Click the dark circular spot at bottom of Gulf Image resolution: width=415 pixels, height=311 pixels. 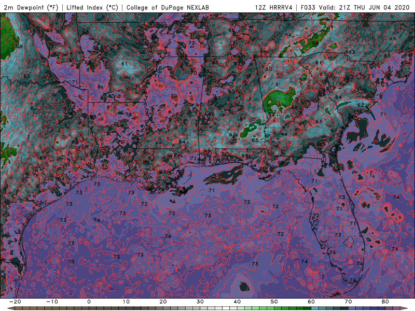[x=244, y=287]
